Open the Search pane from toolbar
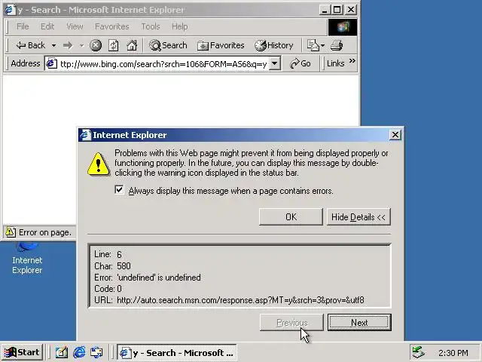The width and height of the screenshot is (482, 362). (168, 45)
